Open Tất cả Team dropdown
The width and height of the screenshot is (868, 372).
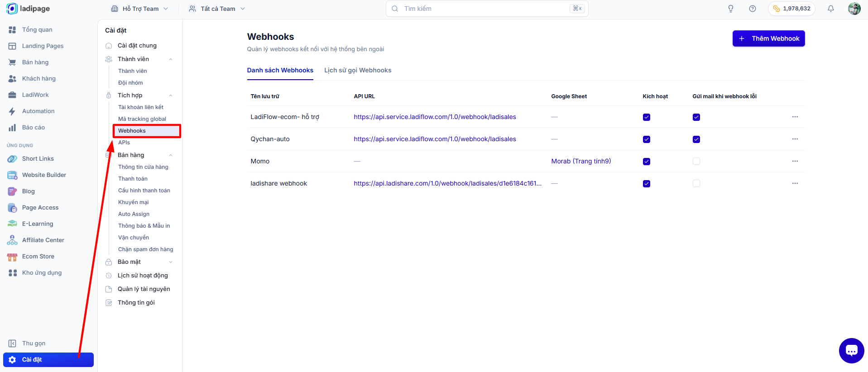click(x=217, y=9)
